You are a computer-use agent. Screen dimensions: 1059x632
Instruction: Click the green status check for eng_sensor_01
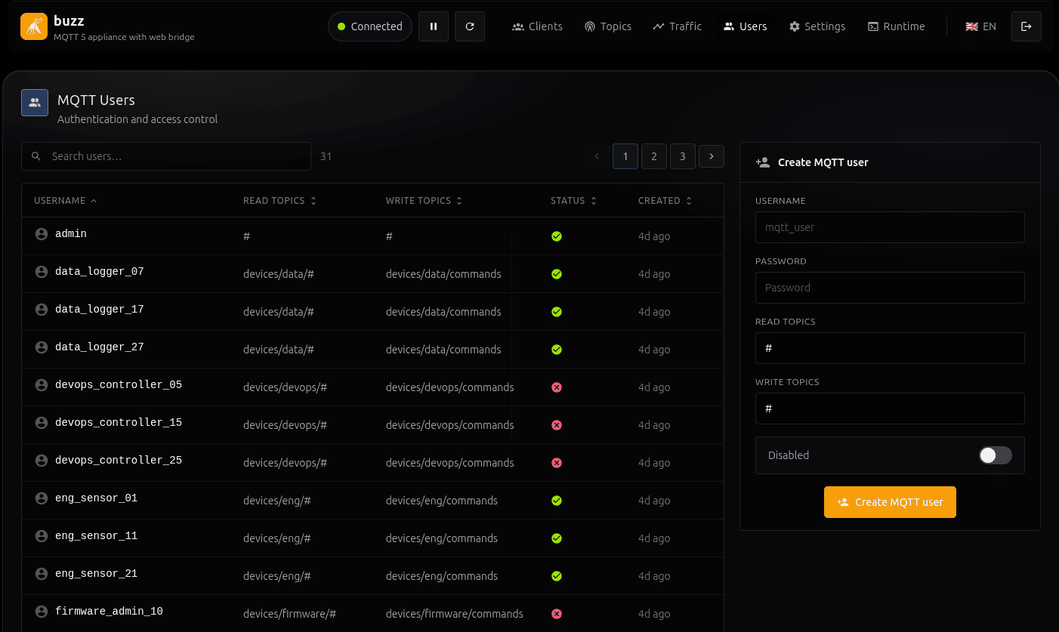(557, 501)
